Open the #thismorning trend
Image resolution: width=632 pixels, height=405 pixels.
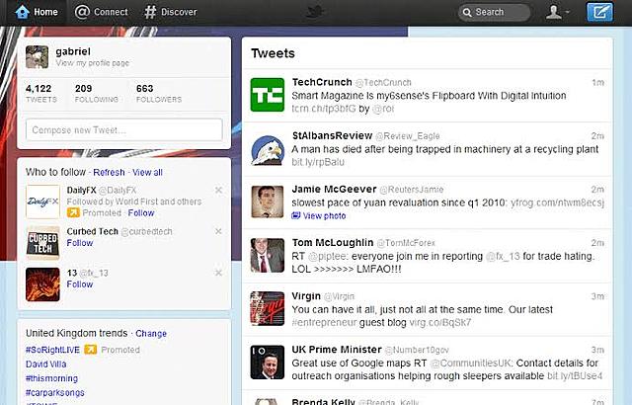(x=51, y=378)
